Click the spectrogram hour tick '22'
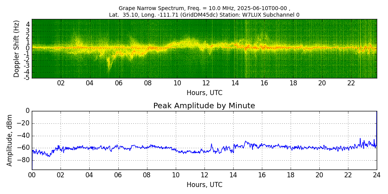Screen dimensions: 388x194 [x=351, y=84]
